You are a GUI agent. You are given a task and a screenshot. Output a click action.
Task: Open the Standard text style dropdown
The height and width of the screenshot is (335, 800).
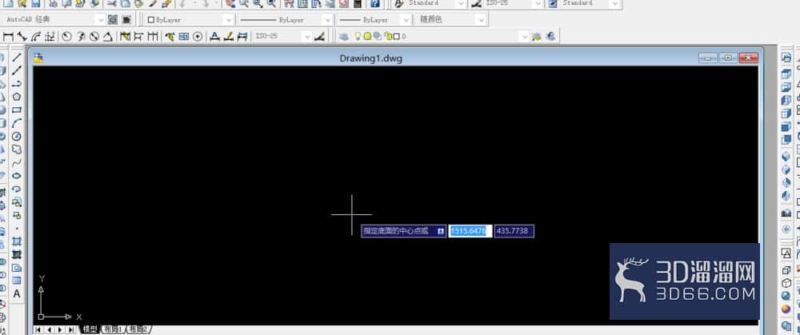pos(461,3)
